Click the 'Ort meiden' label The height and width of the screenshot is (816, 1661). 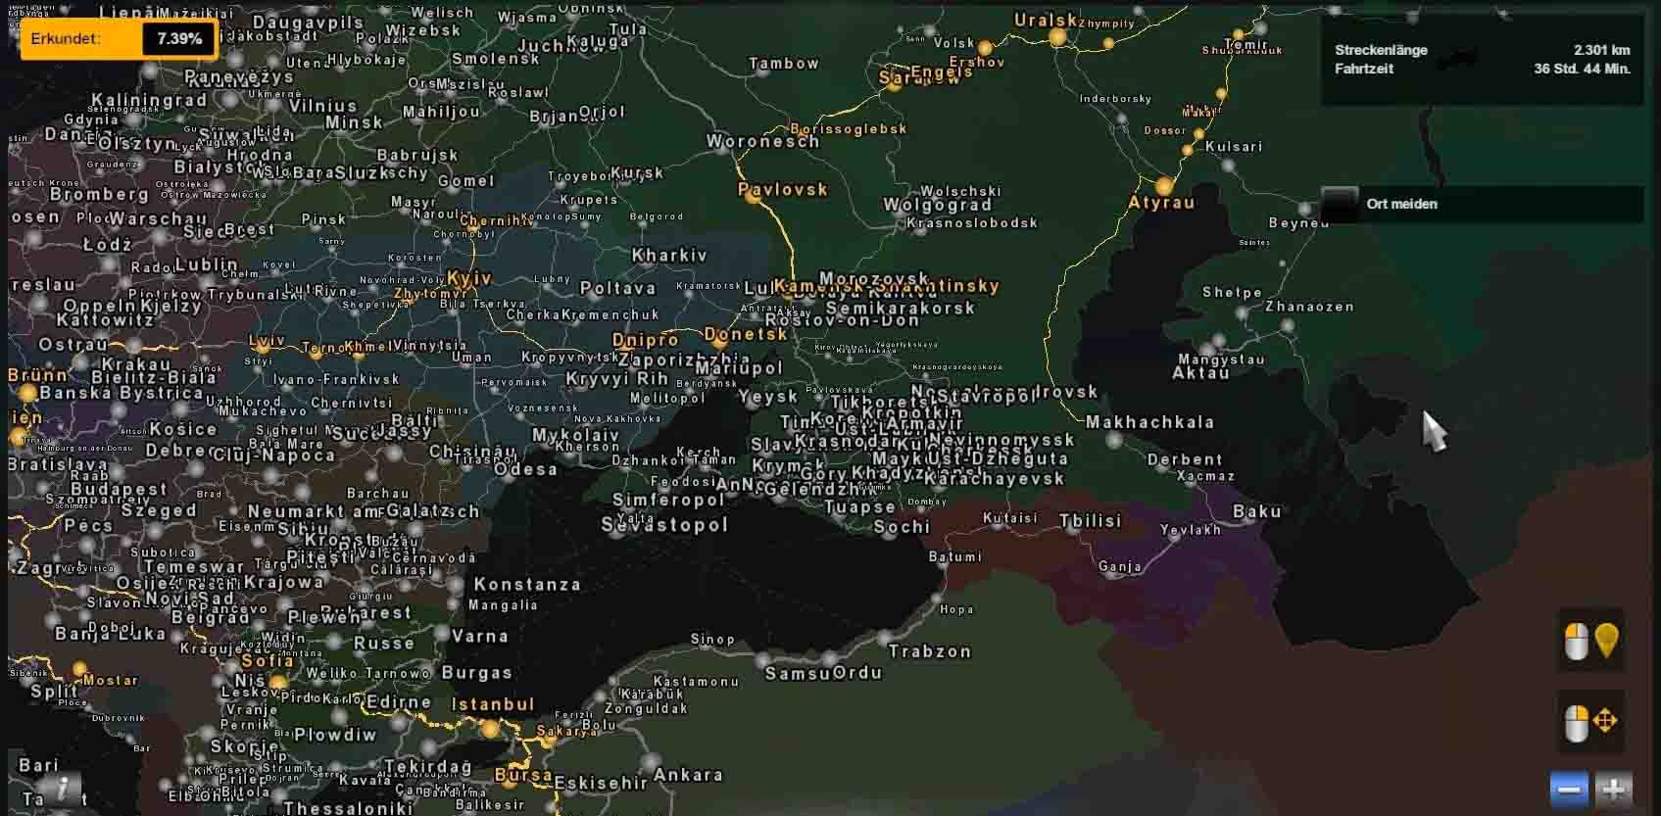click(1401, 204)
